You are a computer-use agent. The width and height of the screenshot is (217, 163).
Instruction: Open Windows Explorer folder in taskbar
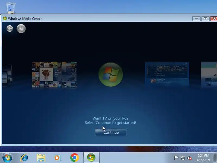(41, 158)
